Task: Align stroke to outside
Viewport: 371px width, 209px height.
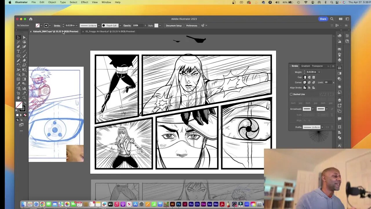Action: point(314,88)
